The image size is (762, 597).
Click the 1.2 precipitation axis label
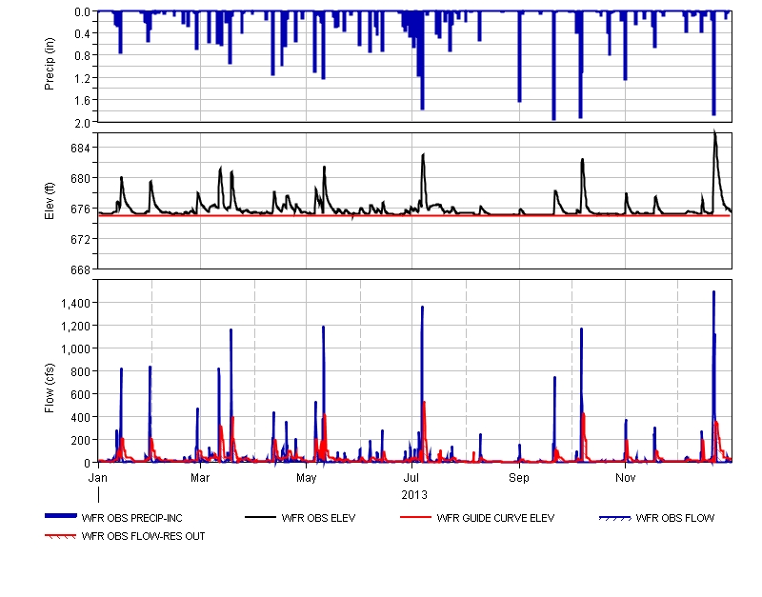[83, 79]
